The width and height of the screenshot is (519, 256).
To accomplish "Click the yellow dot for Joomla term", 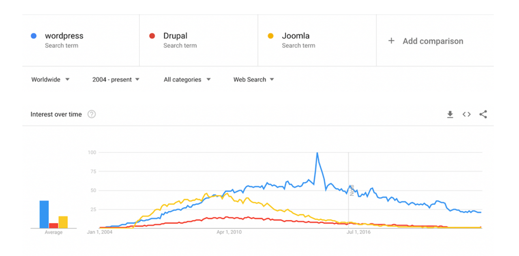I will pyautogui.click(x=271, y=36).
